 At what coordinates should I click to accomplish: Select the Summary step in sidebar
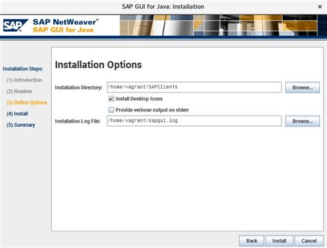(21, 125)
